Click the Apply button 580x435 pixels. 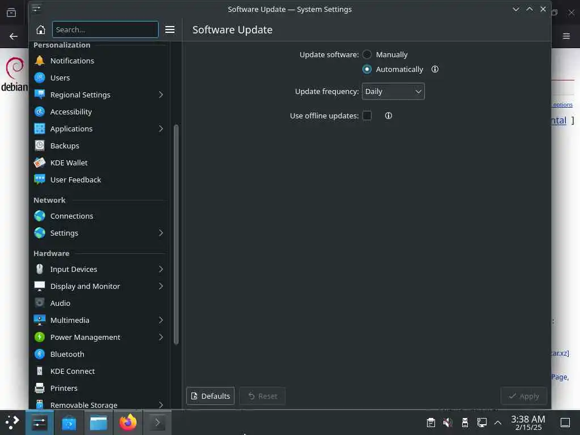tap(524, 396)
